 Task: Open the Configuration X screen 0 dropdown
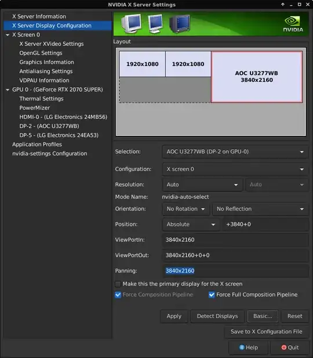(x=235, y=169)
